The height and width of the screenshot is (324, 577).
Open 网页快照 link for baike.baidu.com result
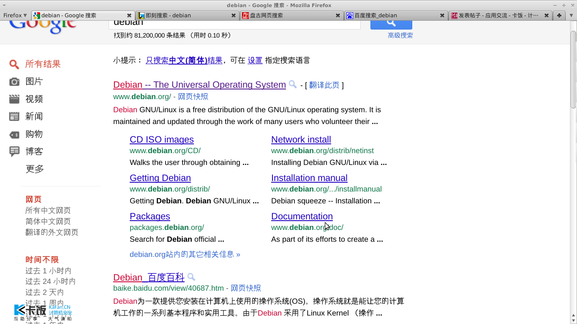point(246,288)
